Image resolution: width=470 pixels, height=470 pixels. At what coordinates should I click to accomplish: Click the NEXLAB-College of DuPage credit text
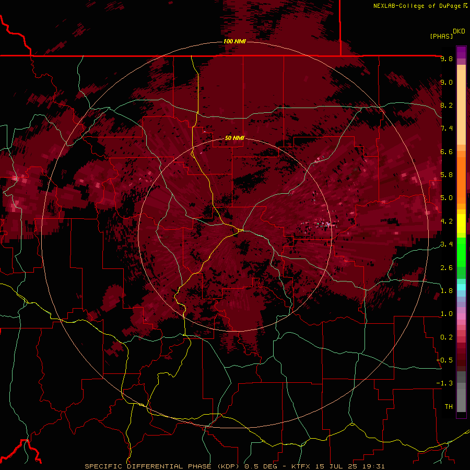click(417, 6)
